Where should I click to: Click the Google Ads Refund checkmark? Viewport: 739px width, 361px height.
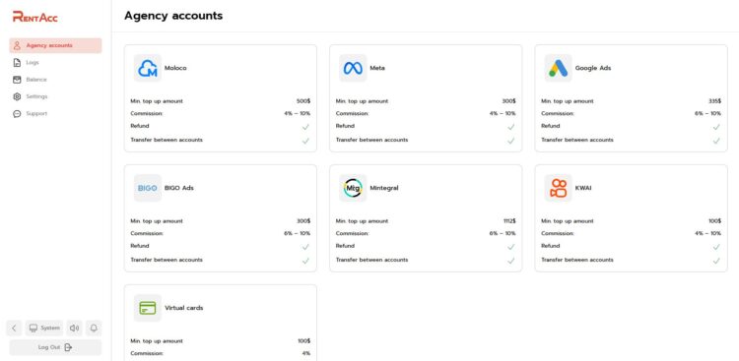[x=716, y=127]
